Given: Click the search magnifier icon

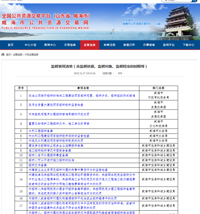Looking at the screenshot, I should [195, 1].
